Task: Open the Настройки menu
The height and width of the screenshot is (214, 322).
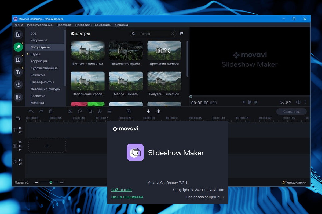Action: pos(83,25)
